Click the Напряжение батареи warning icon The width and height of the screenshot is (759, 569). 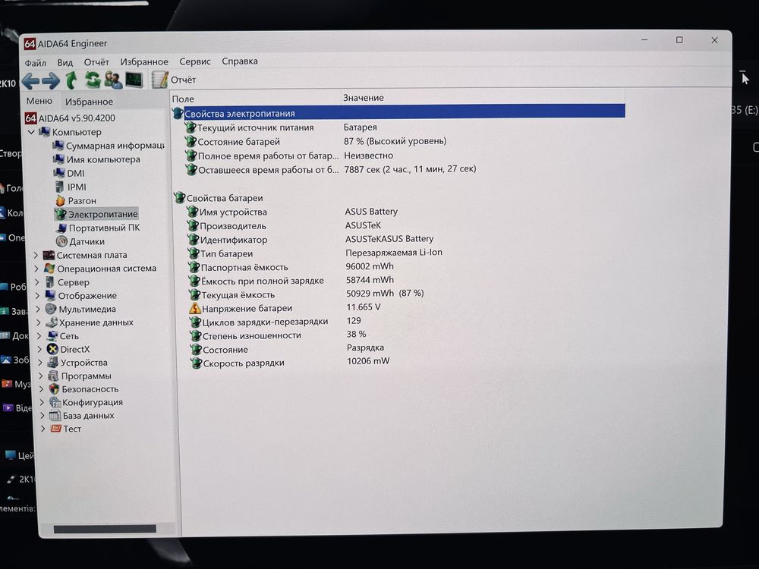click(194, 308)
